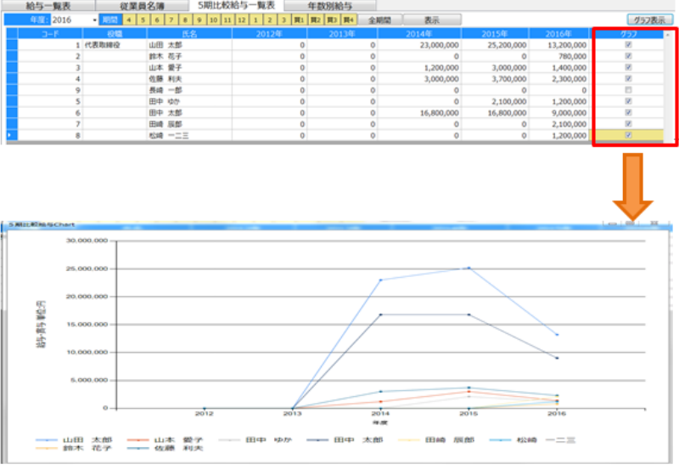Viewport: 679px width, 470px height.
Task: Select month 4 period button
Action: [129, 20]
